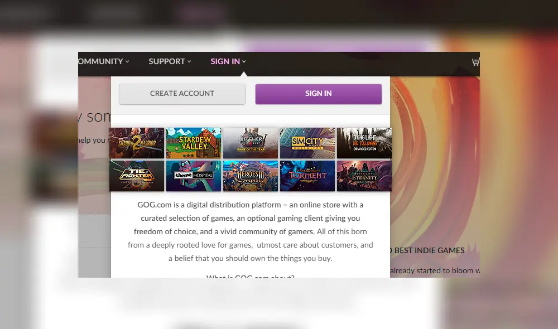Select the TIE Fighter thumbnail
The image size is (558, 329).
click(x=137, y=176)
